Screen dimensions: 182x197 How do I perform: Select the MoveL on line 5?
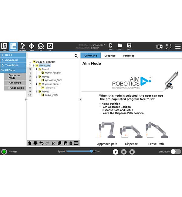point(45,77)
